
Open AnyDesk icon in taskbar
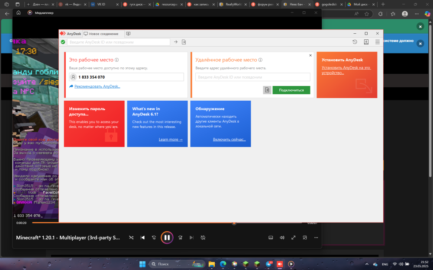[280, 264]
